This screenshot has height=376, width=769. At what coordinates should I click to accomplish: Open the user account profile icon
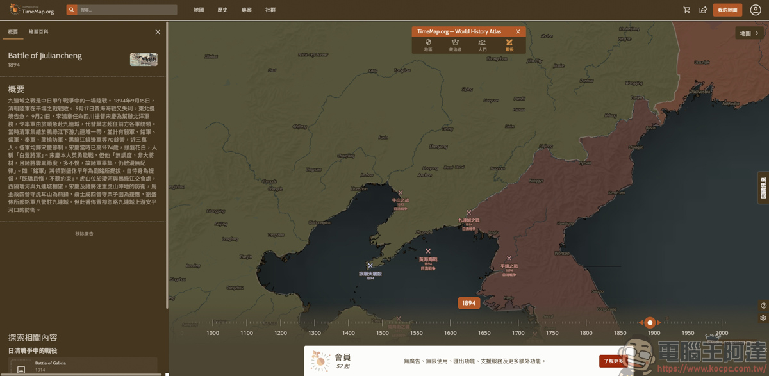point(756,10)
